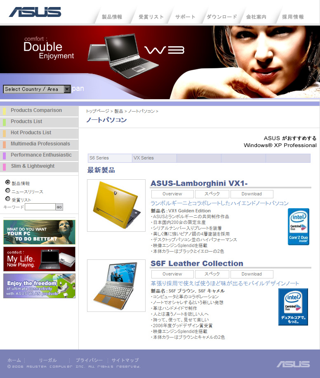Click the 'What do you want your PC' banner

pyautogui.click(x=39, y=232)
